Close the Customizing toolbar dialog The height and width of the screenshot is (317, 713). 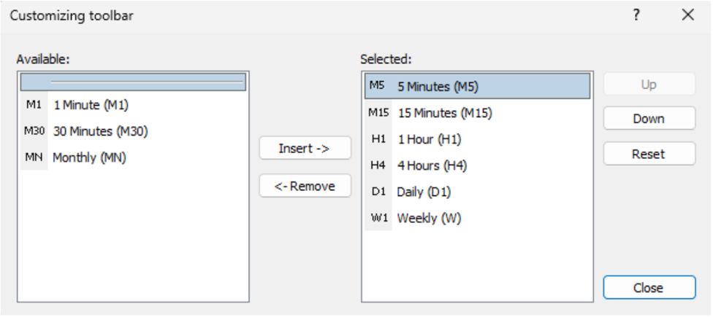[x=649, y=288]
